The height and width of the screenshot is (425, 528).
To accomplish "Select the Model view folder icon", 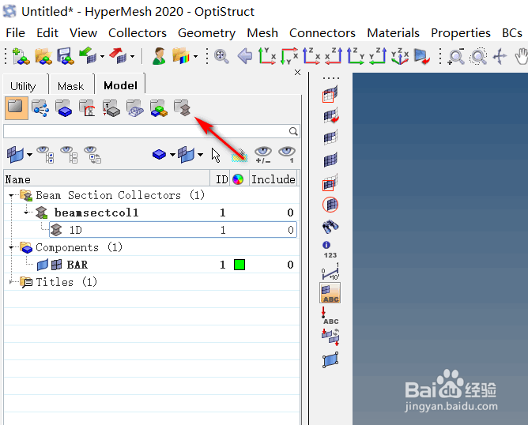I will pos(16,108).
